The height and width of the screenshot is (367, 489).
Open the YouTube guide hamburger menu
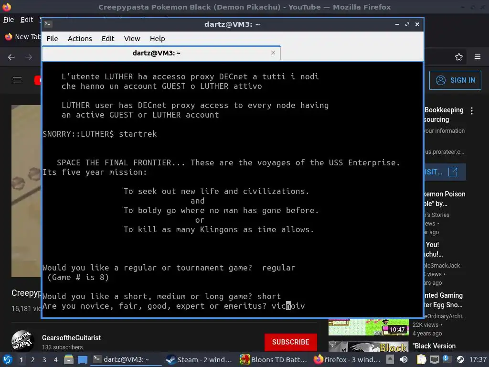(x=17, y=80)
